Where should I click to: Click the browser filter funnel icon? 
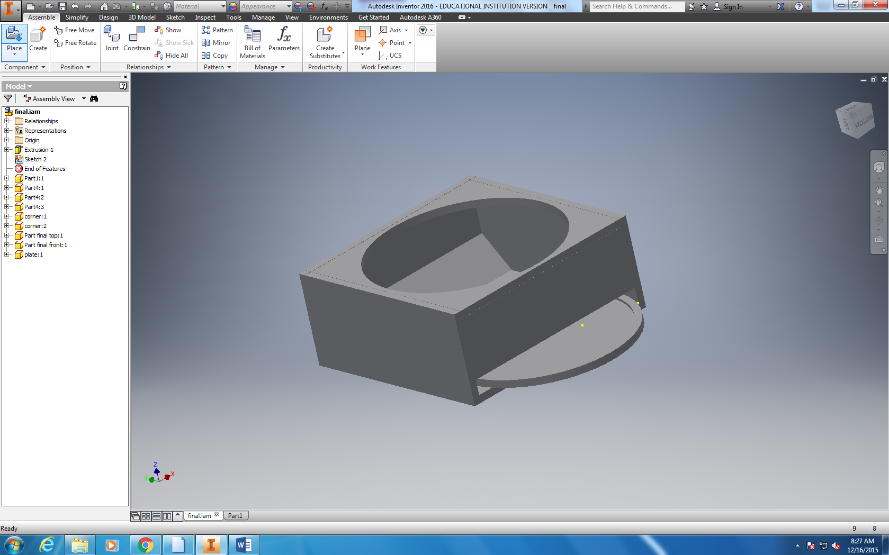[8, 98]
